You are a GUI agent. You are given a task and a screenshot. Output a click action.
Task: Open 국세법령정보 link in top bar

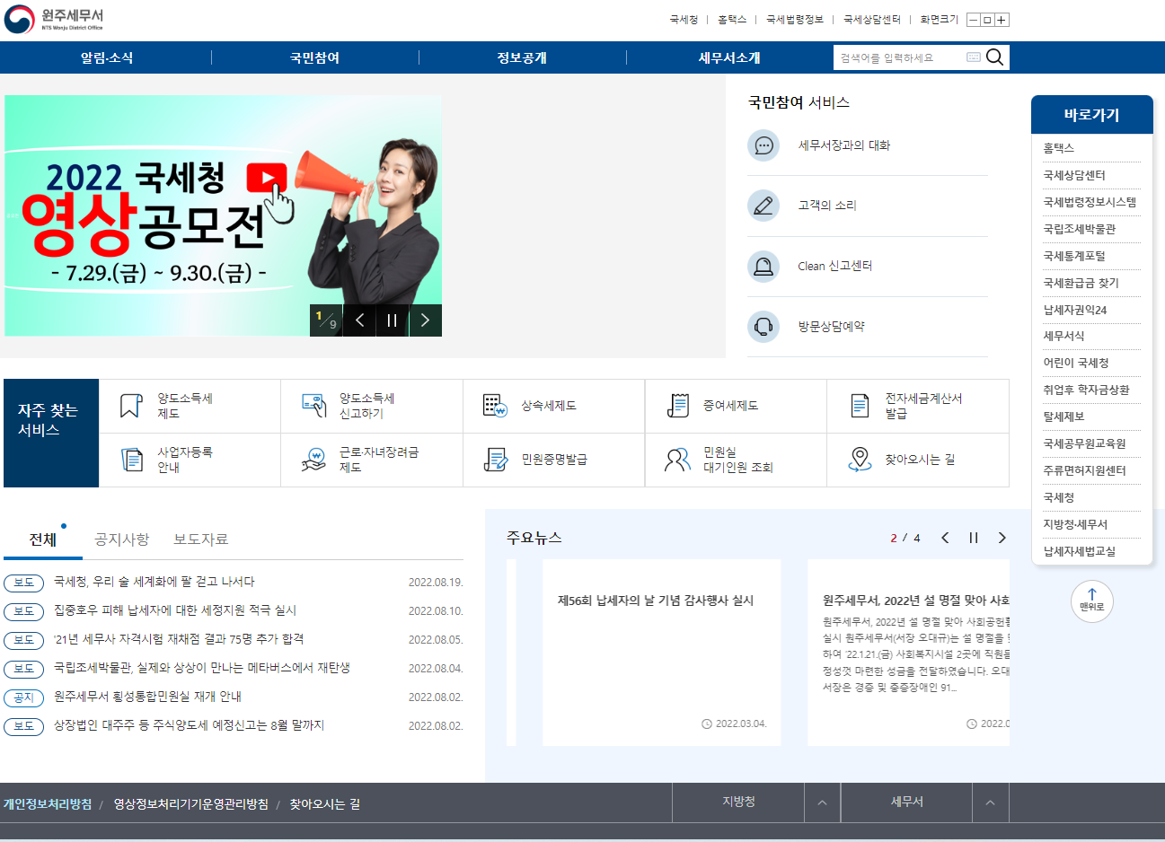[795, 19]
